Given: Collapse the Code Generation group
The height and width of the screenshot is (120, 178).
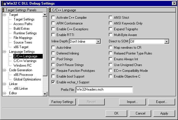Looking at the screenshot, I should 4,70.
